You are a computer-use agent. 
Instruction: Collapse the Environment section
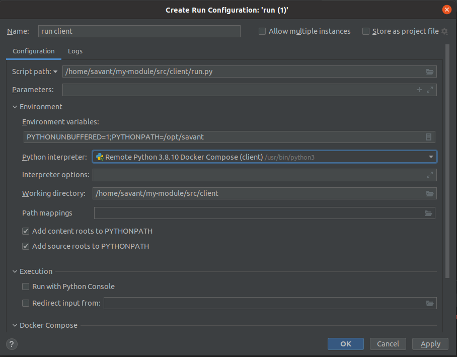pyautogui.click(x=15, y=107)
